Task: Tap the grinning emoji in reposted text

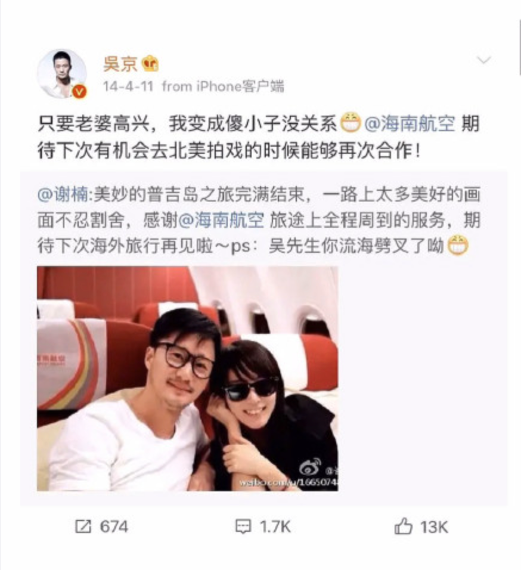Action: 457,246
